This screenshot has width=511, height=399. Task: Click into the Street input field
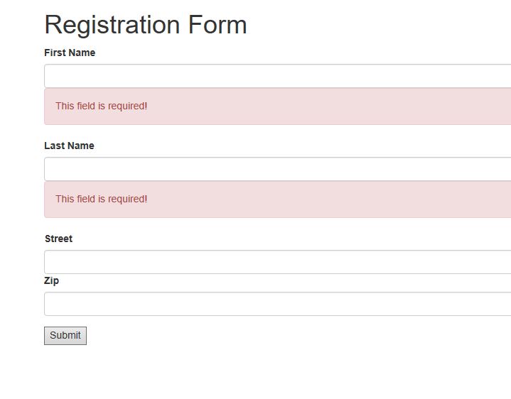(277, 262)
